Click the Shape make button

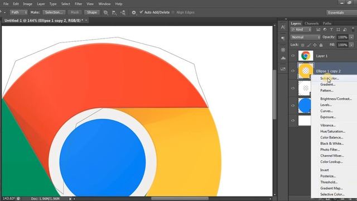point(92,12)
